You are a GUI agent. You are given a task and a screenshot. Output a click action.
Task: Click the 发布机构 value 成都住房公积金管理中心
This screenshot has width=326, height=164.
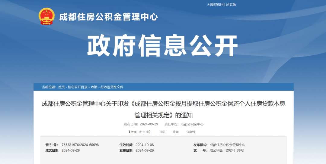pos(228,145)
